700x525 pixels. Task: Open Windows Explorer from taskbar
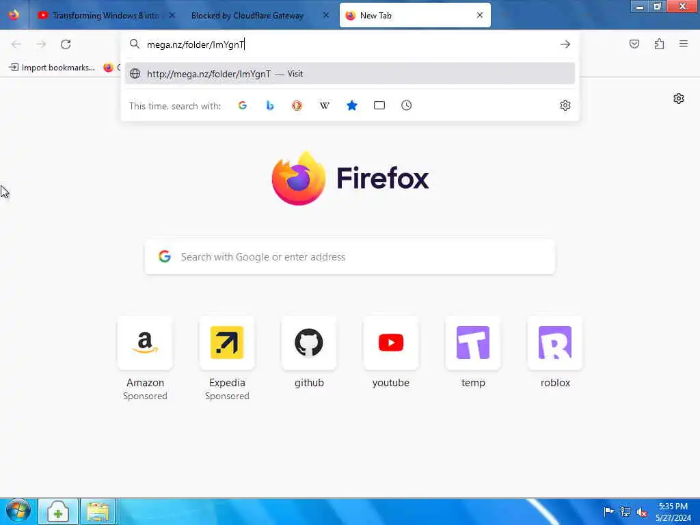click(98, 511)
